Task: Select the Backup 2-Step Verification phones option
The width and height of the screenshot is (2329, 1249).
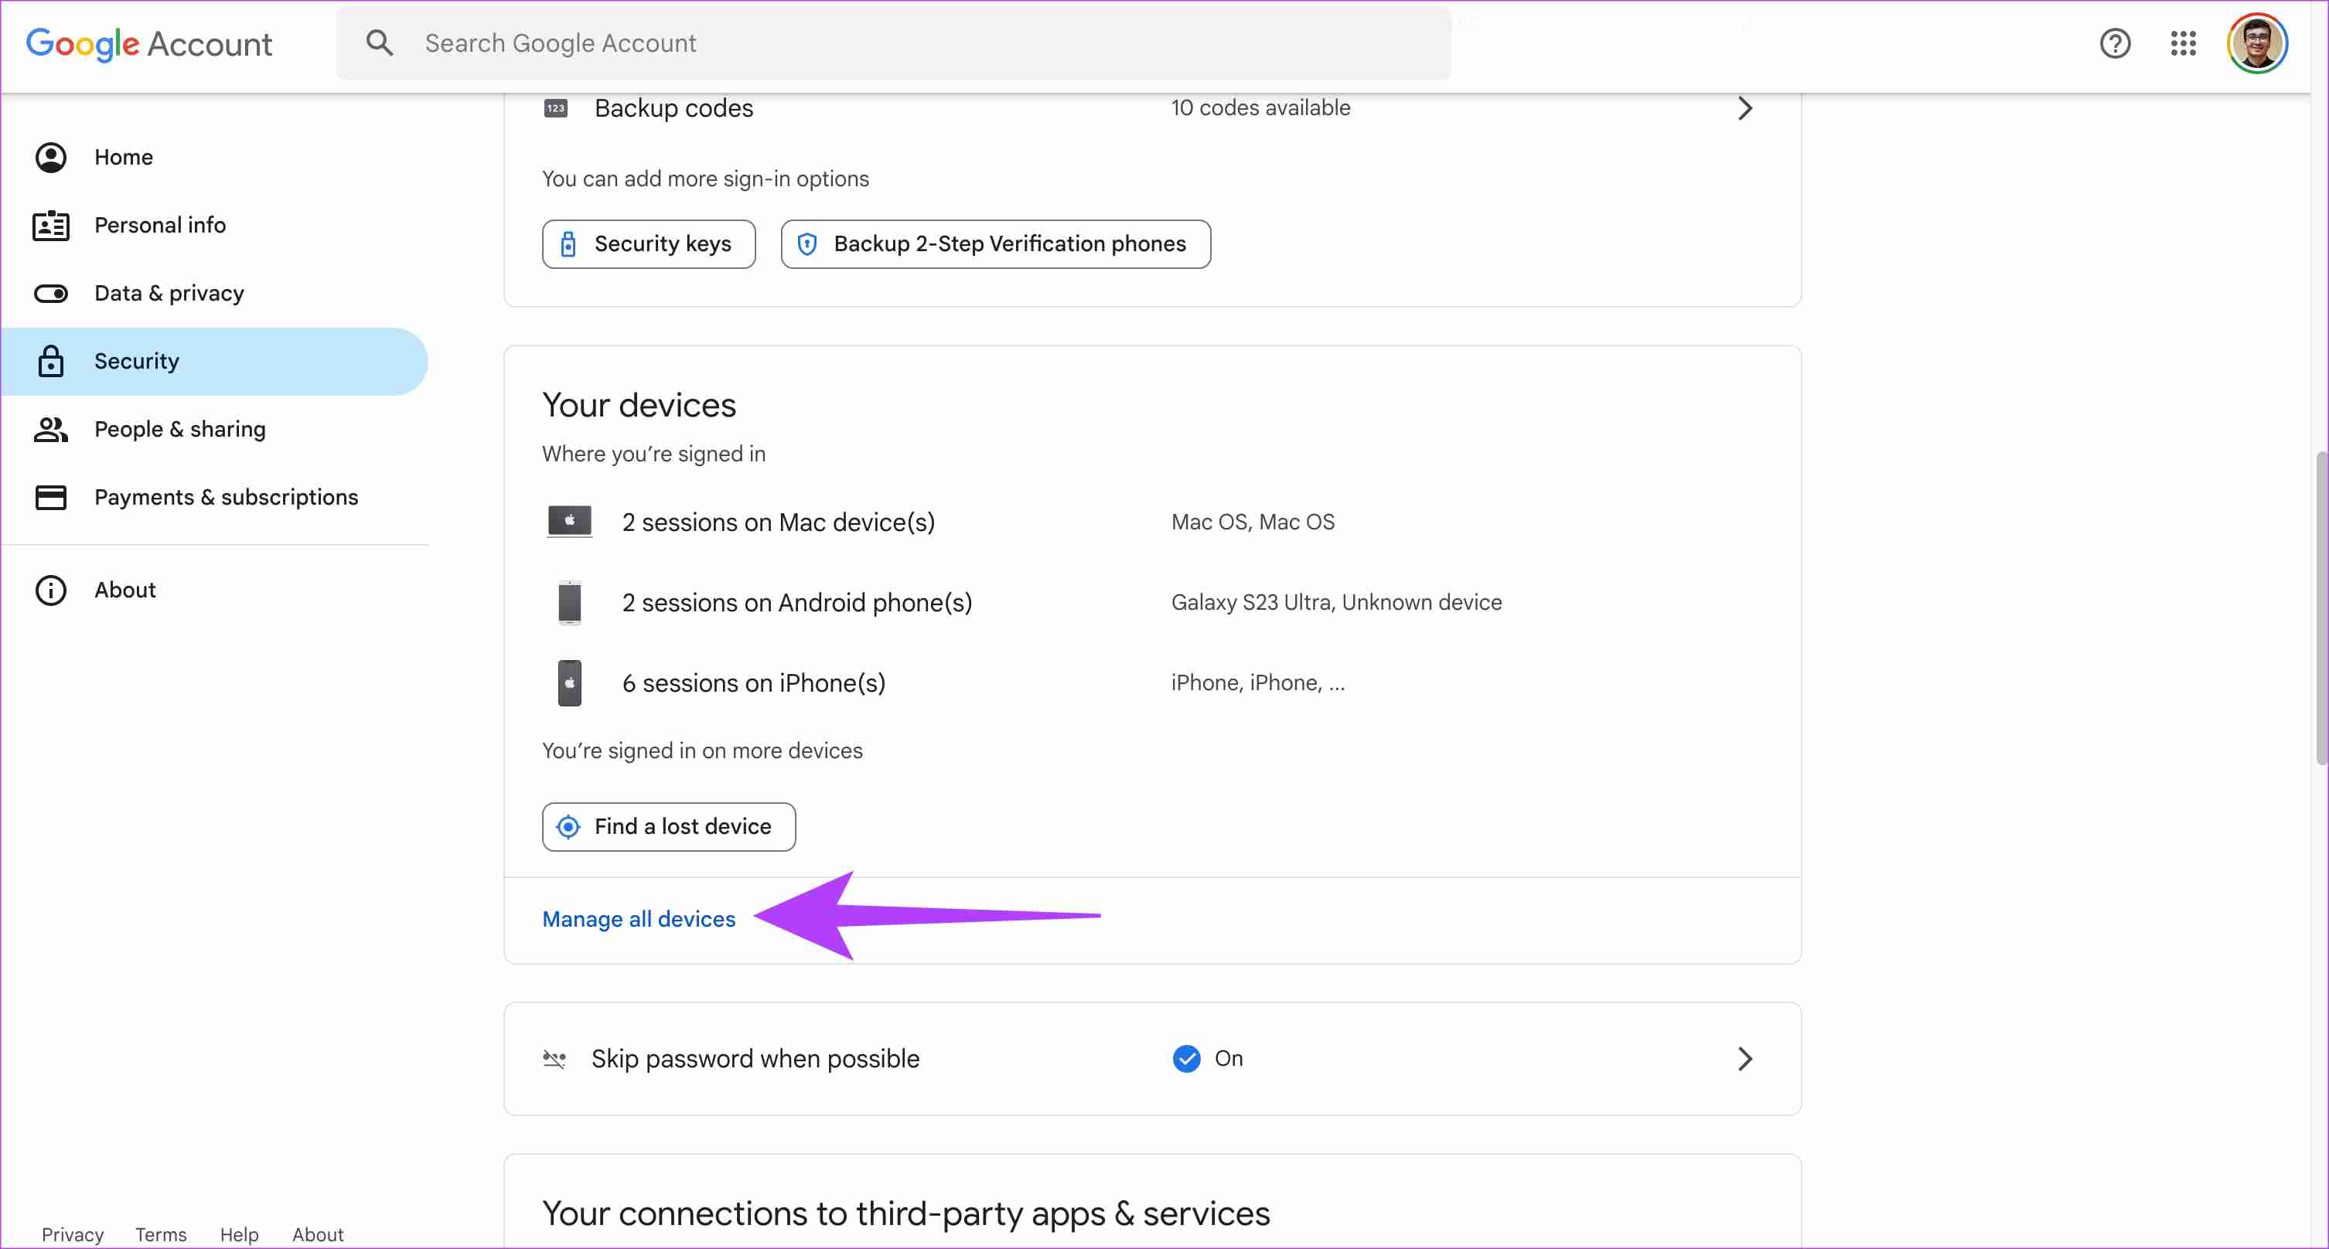Action: tap(995, 243)
